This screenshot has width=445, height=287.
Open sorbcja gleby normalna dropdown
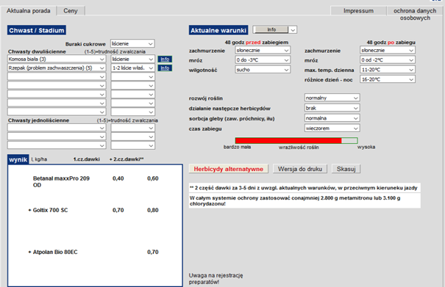(x=332, y=118)
